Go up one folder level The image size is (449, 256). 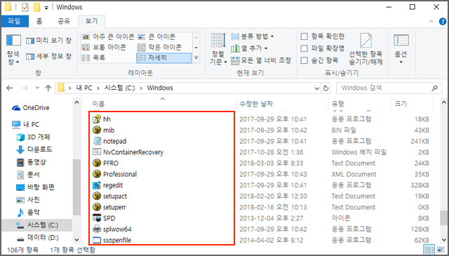(x=48, y=88)
